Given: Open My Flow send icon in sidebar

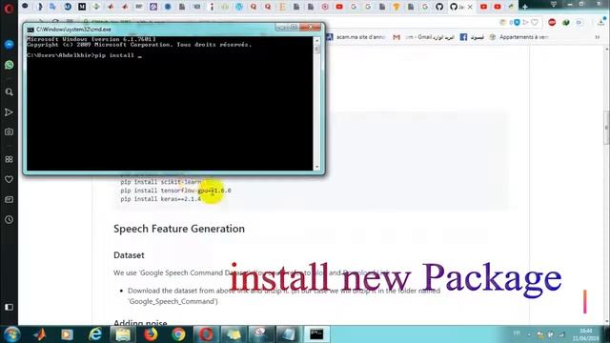Looking at the screenshot, I should click(x=9, y=112).
